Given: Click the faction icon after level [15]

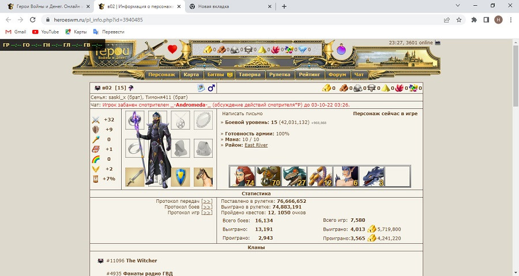Looking at the screenshot, I should [131, 88].
